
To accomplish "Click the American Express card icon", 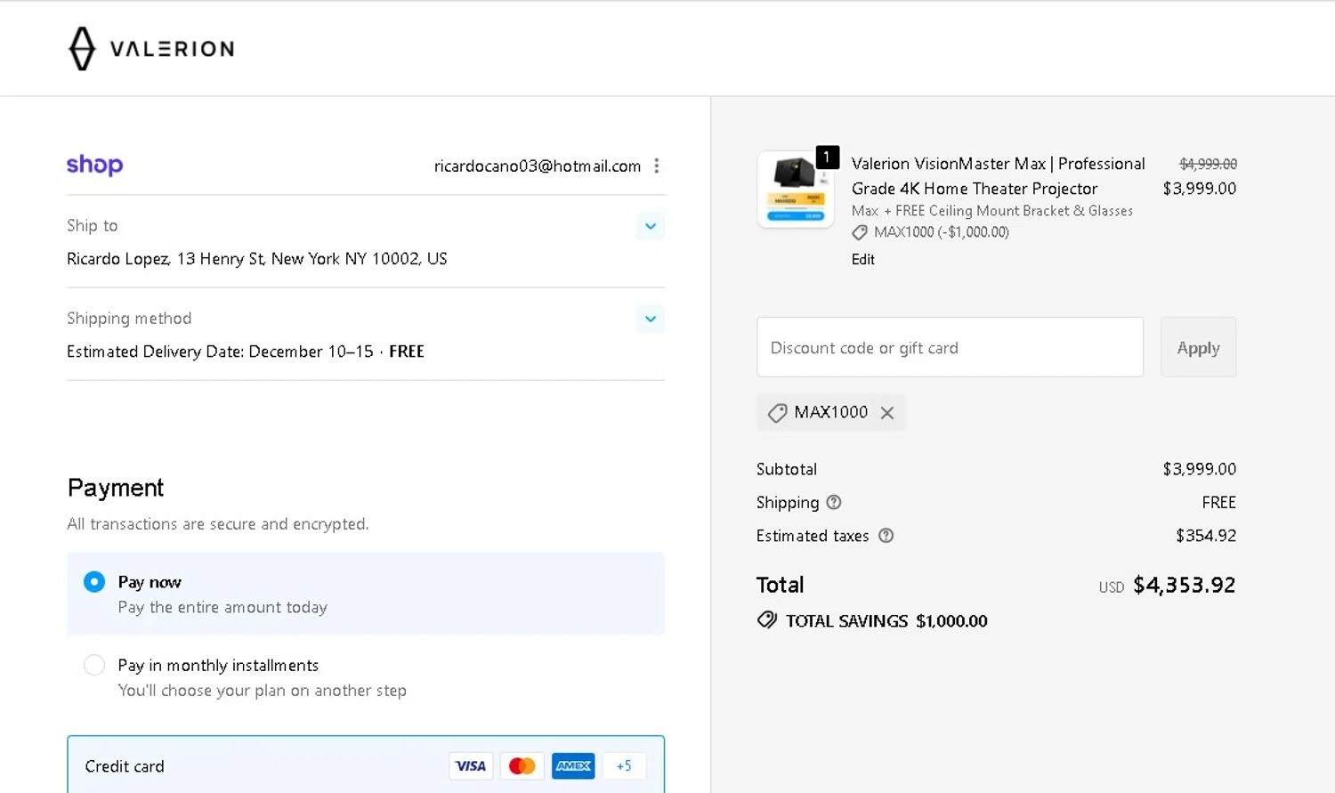I will point(573,766).
